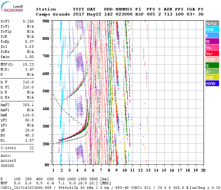Click the foF2 value 5.250
Image resolution: width=221 pixels, height=190 pixels.
tap(28, 21)
